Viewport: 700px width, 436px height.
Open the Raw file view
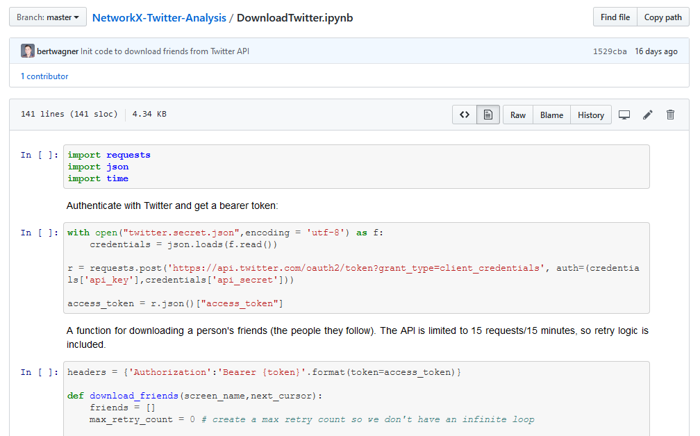coord(518,115)
